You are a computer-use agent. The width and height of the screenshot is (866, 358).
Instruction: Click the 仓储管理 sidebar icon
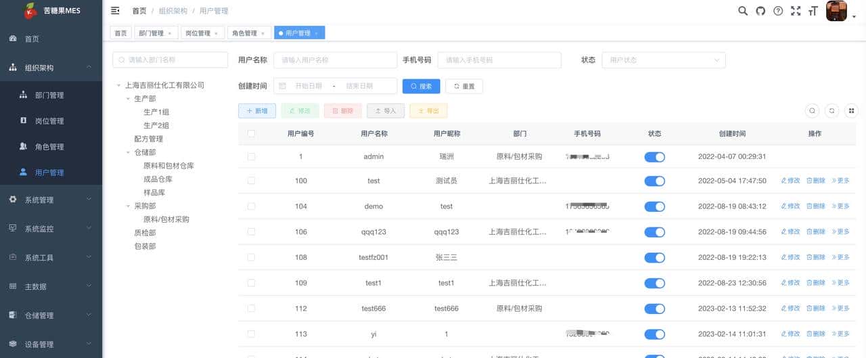point(13,315)
